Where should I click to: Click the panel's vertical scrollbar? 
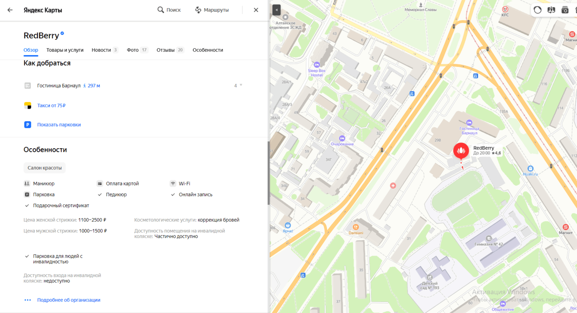(x=269, y=173)
